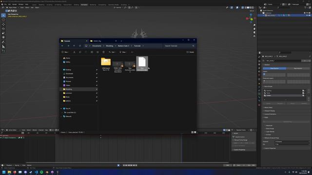Open Downloads in Explorer sidebar

[69, 73]
